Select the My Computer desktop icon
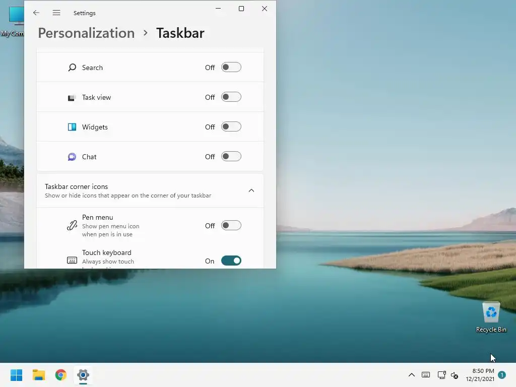This screenshot has width=516, height=387. 12,21
